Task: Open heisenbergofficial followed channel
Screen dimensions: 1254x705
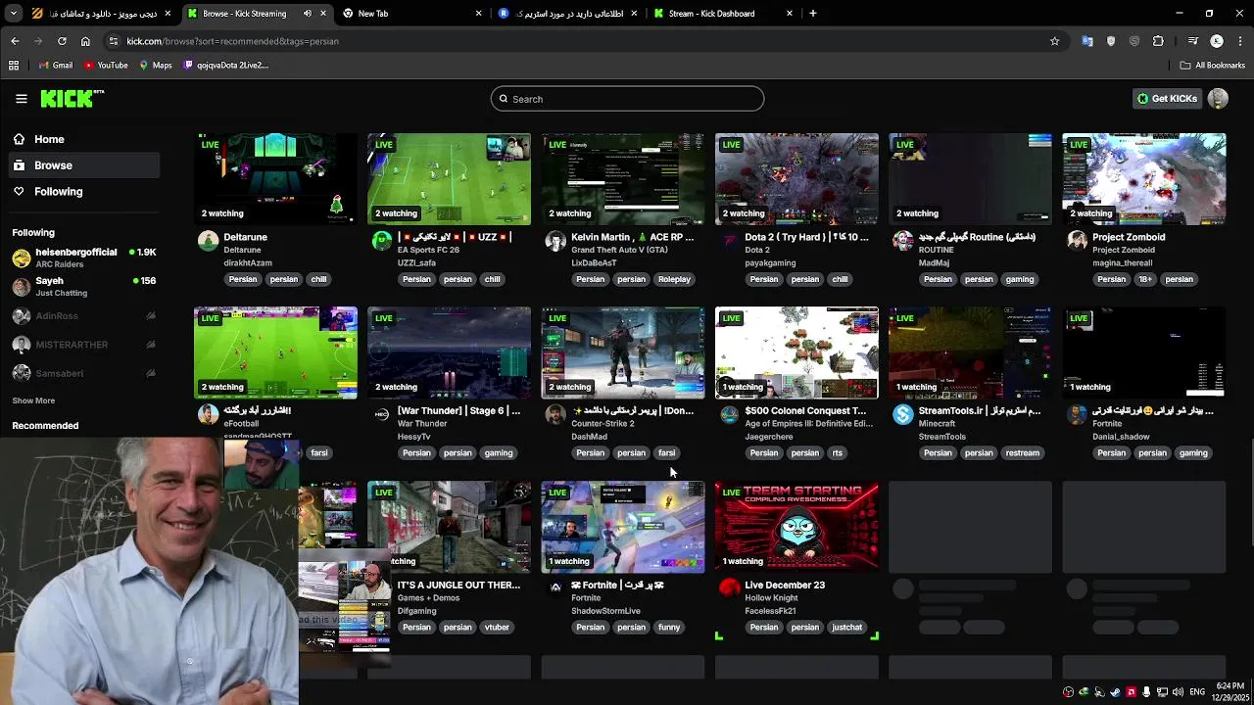Action: [x=84, y=258]
